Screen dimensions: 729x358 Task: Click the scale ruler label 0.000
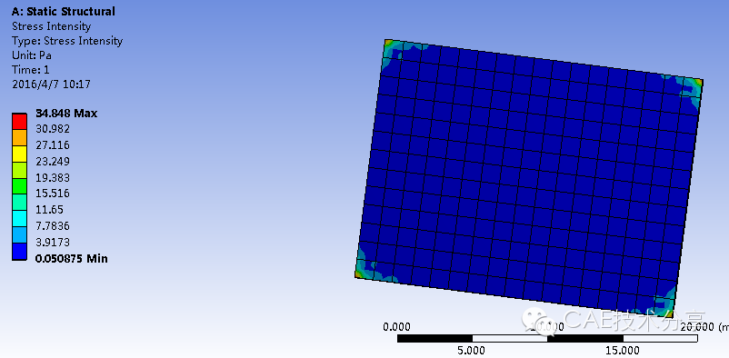point(396,327)
